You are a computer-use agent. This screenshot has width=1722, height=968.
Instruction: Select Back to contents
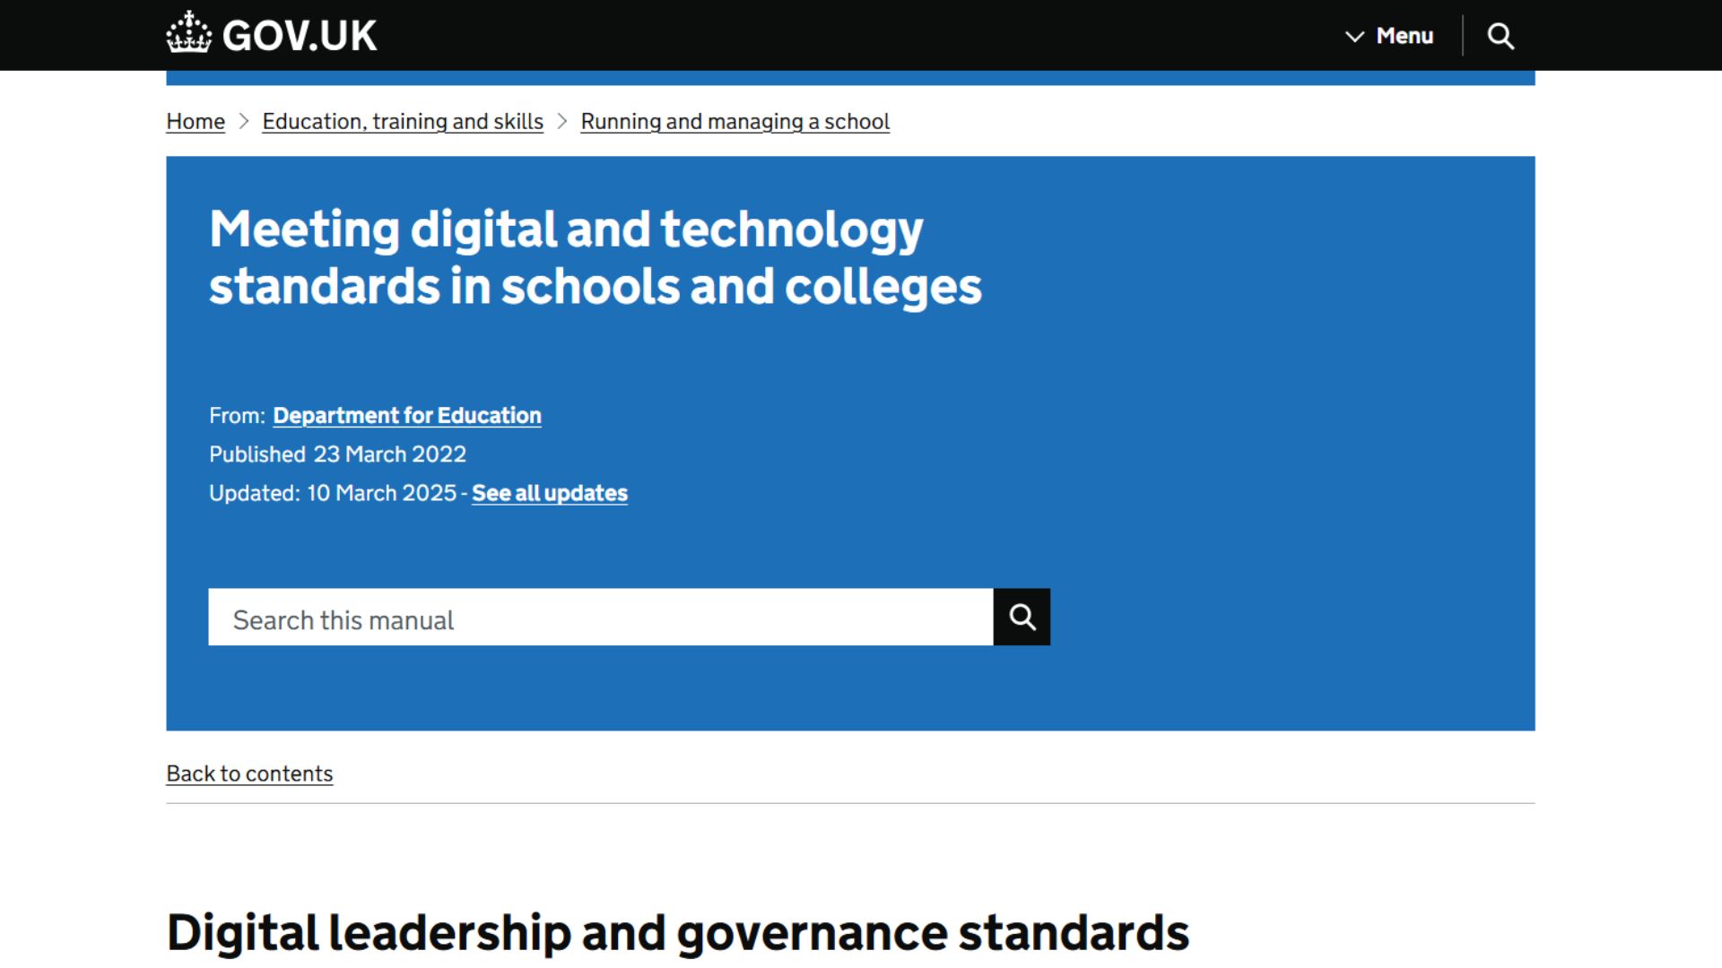249,773
